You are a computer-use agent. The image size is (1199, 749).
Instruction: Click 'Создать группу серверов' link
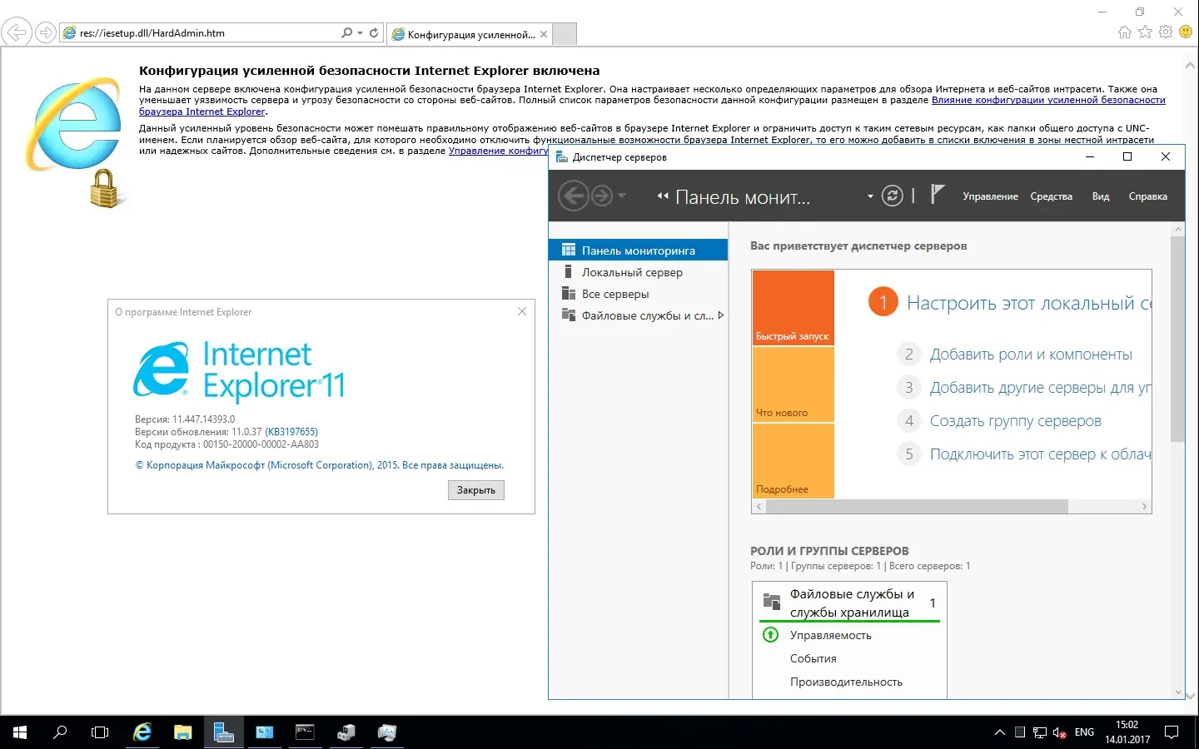(x=1016, y=421)
